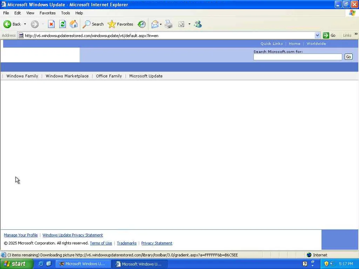Click the Edit page icon

coord(181,24)
